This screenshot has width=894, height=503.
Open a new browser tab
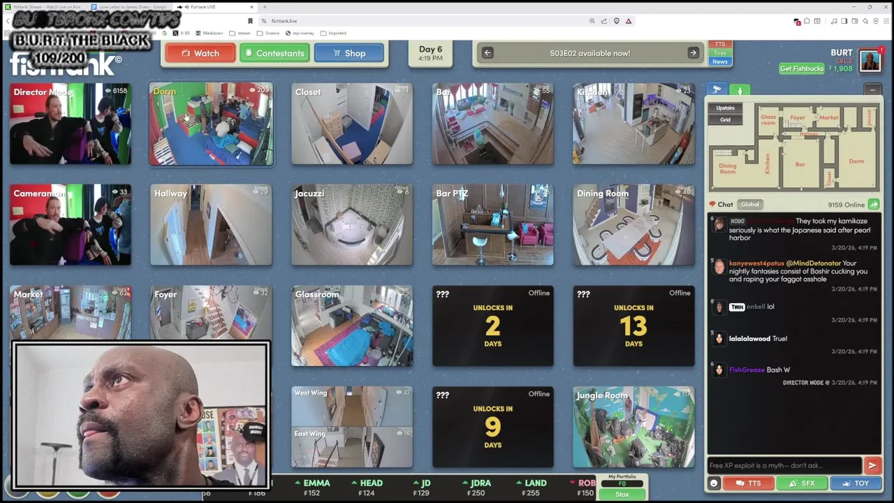point(264,7)
